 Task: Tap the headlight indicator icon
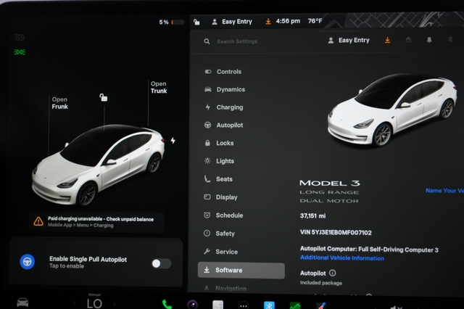(20, 37)
